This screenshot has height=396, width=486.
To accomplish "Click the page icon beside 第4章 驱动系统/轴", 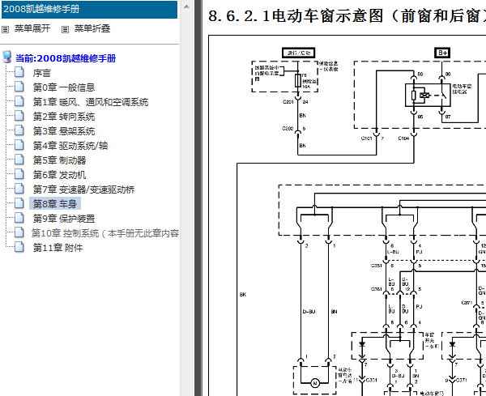I will click(19, 145).
